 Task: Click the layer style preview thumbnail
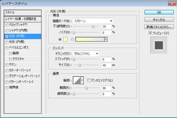pyautogui.click(x=159, y=45)
